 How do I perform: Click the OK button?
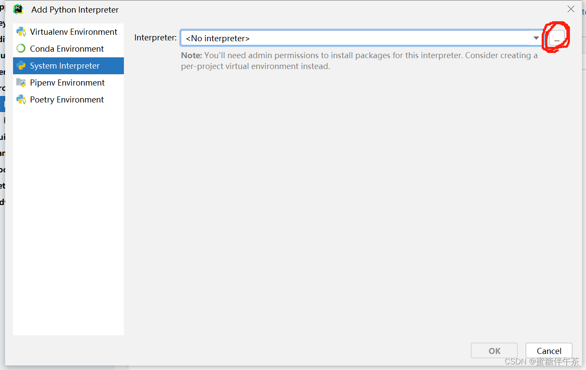point(494,351)
